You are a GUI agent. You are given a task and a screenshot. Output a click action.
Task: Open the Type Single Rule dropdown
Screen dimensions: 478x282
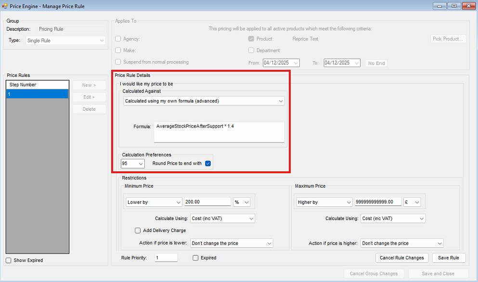(65, 40)
